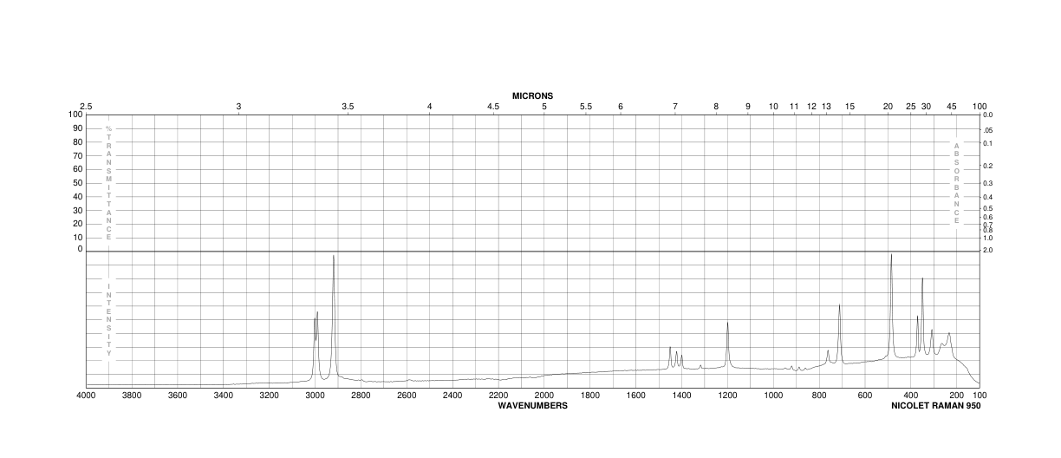Click the WAVENUMBERS axis title
This screenshot has height=458, width=1061.
pyautogui.click(x=532, y=405)
